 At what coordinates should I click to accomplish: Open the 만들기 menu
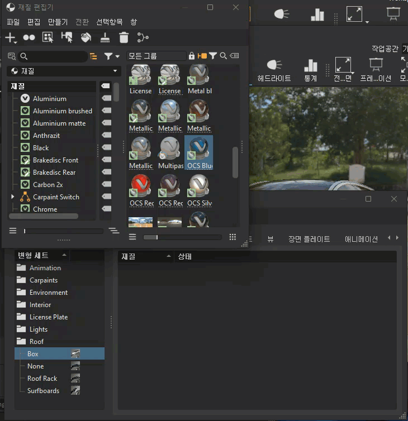pos(58,22)
